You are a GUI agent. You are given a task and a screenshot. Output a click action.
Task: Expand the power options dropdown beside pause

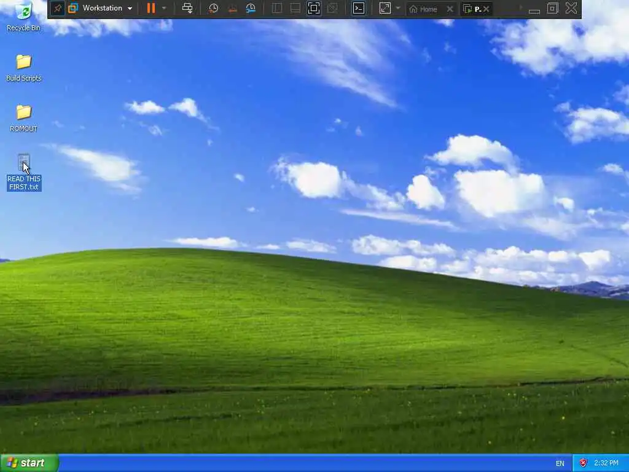[163, 9]
